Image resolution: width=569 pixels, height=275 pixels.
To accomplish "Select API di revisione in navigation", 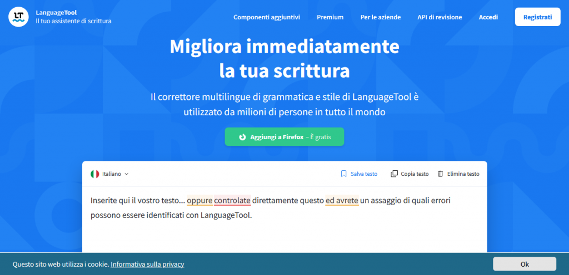I will coord(440,17).
